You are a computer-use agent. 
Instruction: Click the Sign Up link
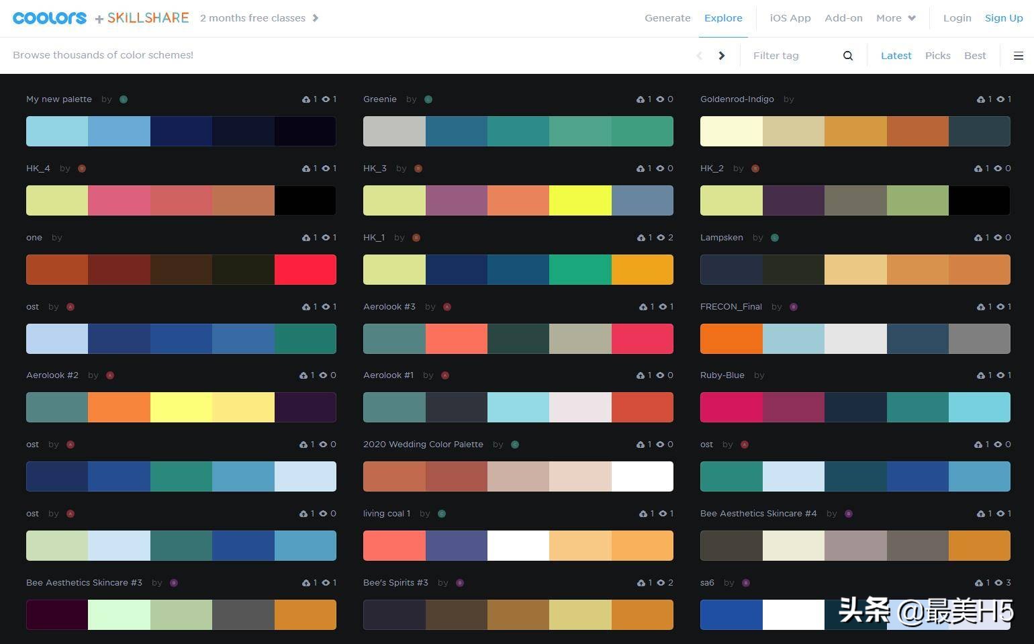pyautogui.click(x=1004, y=18)
